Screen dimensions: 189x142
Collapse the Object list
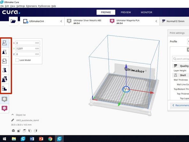[x=12, y=114]
